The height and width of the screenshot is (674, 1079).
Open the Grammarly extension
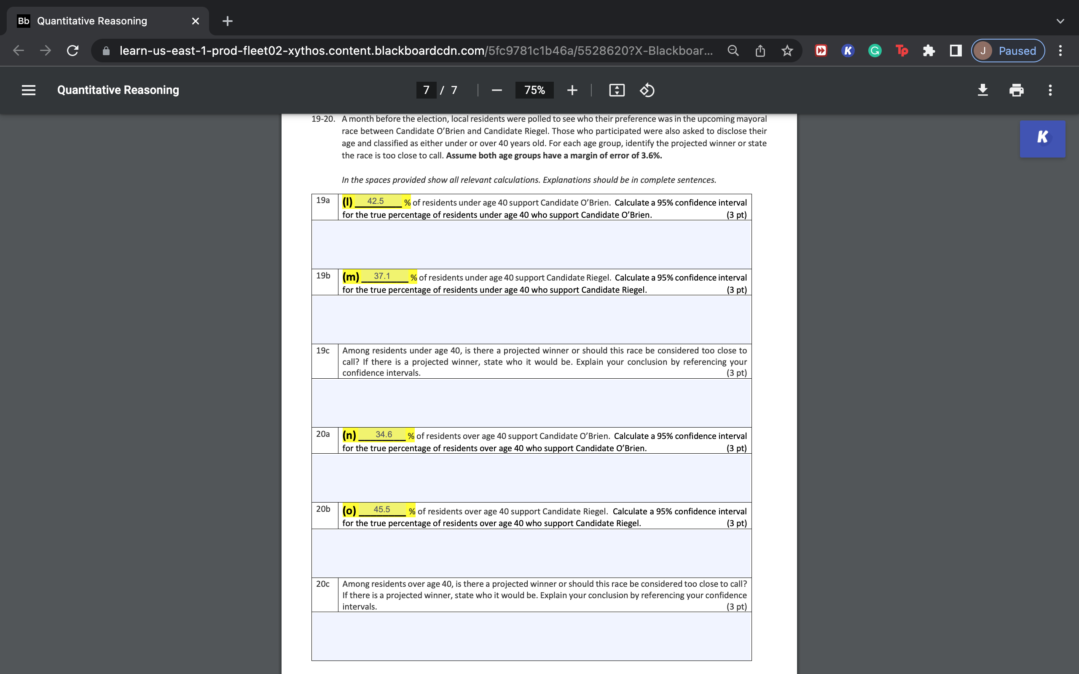[874, 51]
